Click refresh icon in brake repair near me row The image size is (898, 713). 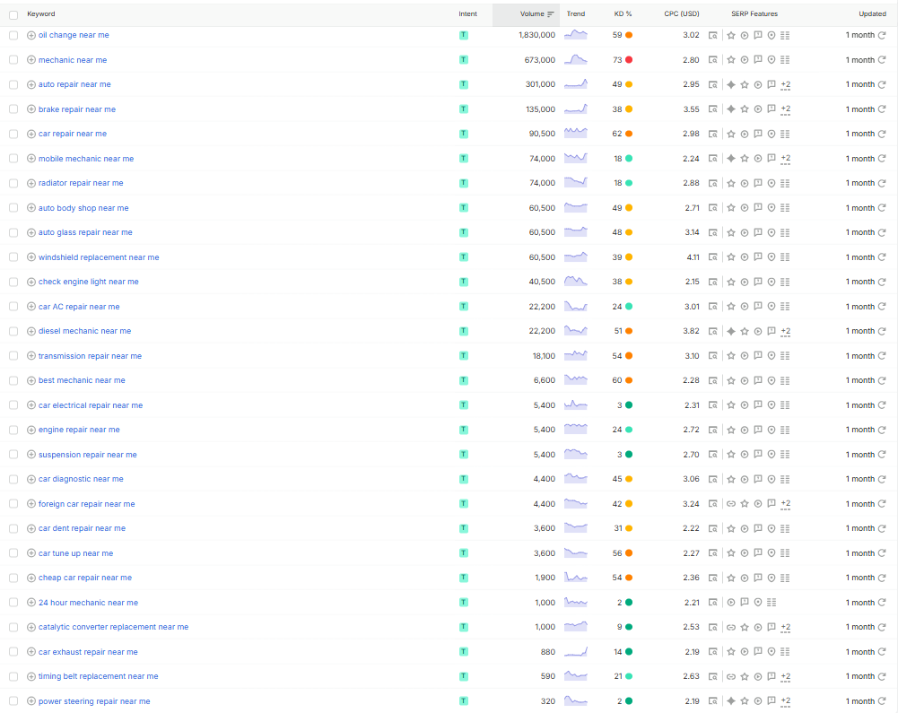click(x=882, y=109)
